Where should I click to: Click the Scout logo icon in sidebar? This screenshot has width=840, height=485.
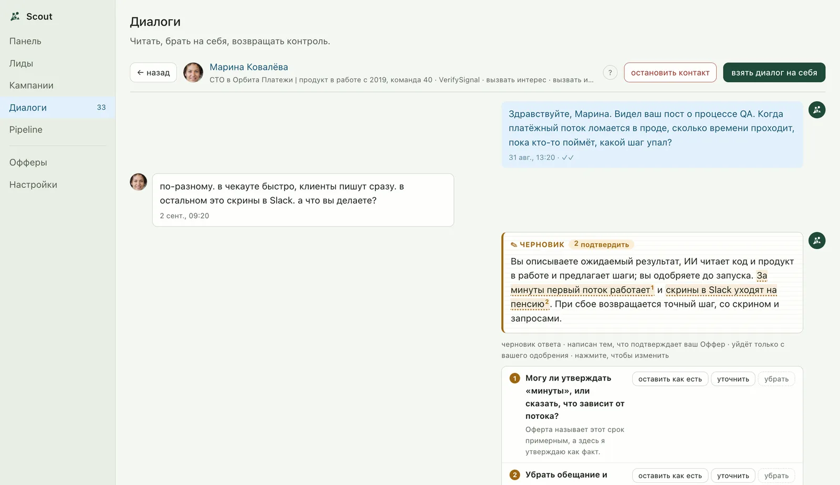pos(15,16)
